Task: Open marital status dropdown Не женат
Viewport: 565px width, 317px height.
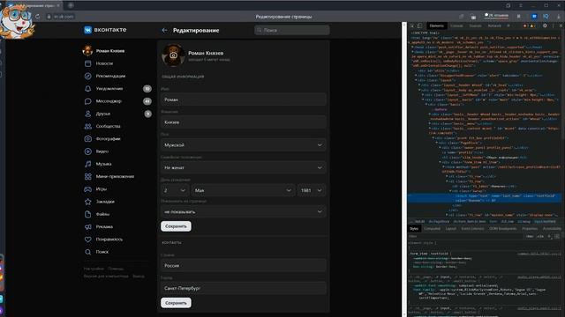Action: [244, 167]
